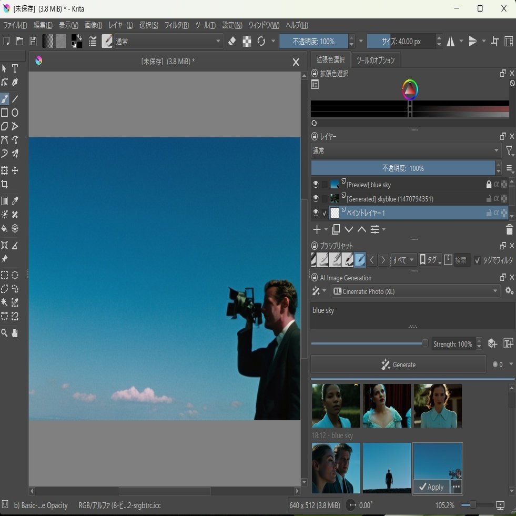Screen dimensions: 516x516
Task: Toggle eraser mode in the toolbar
Action: tap(232, 41)
